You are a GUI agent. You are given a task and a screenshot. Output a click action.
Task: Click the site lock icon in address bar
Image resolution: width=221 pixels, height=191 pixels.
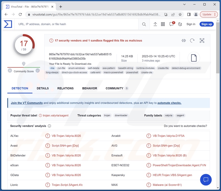pos(29,14)
